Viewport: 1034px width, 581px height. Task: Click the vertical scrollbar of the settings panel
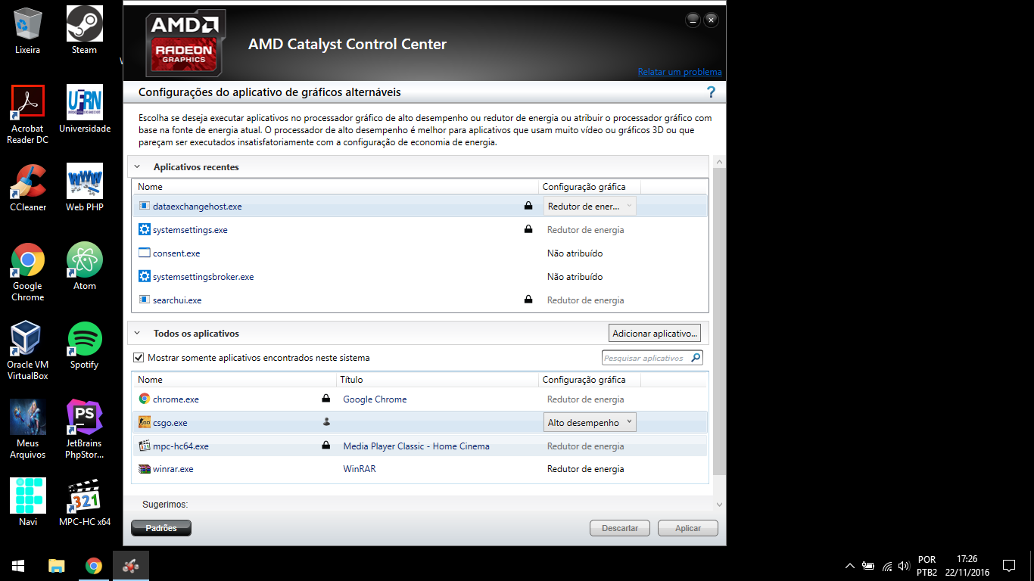tap(719, 322)
